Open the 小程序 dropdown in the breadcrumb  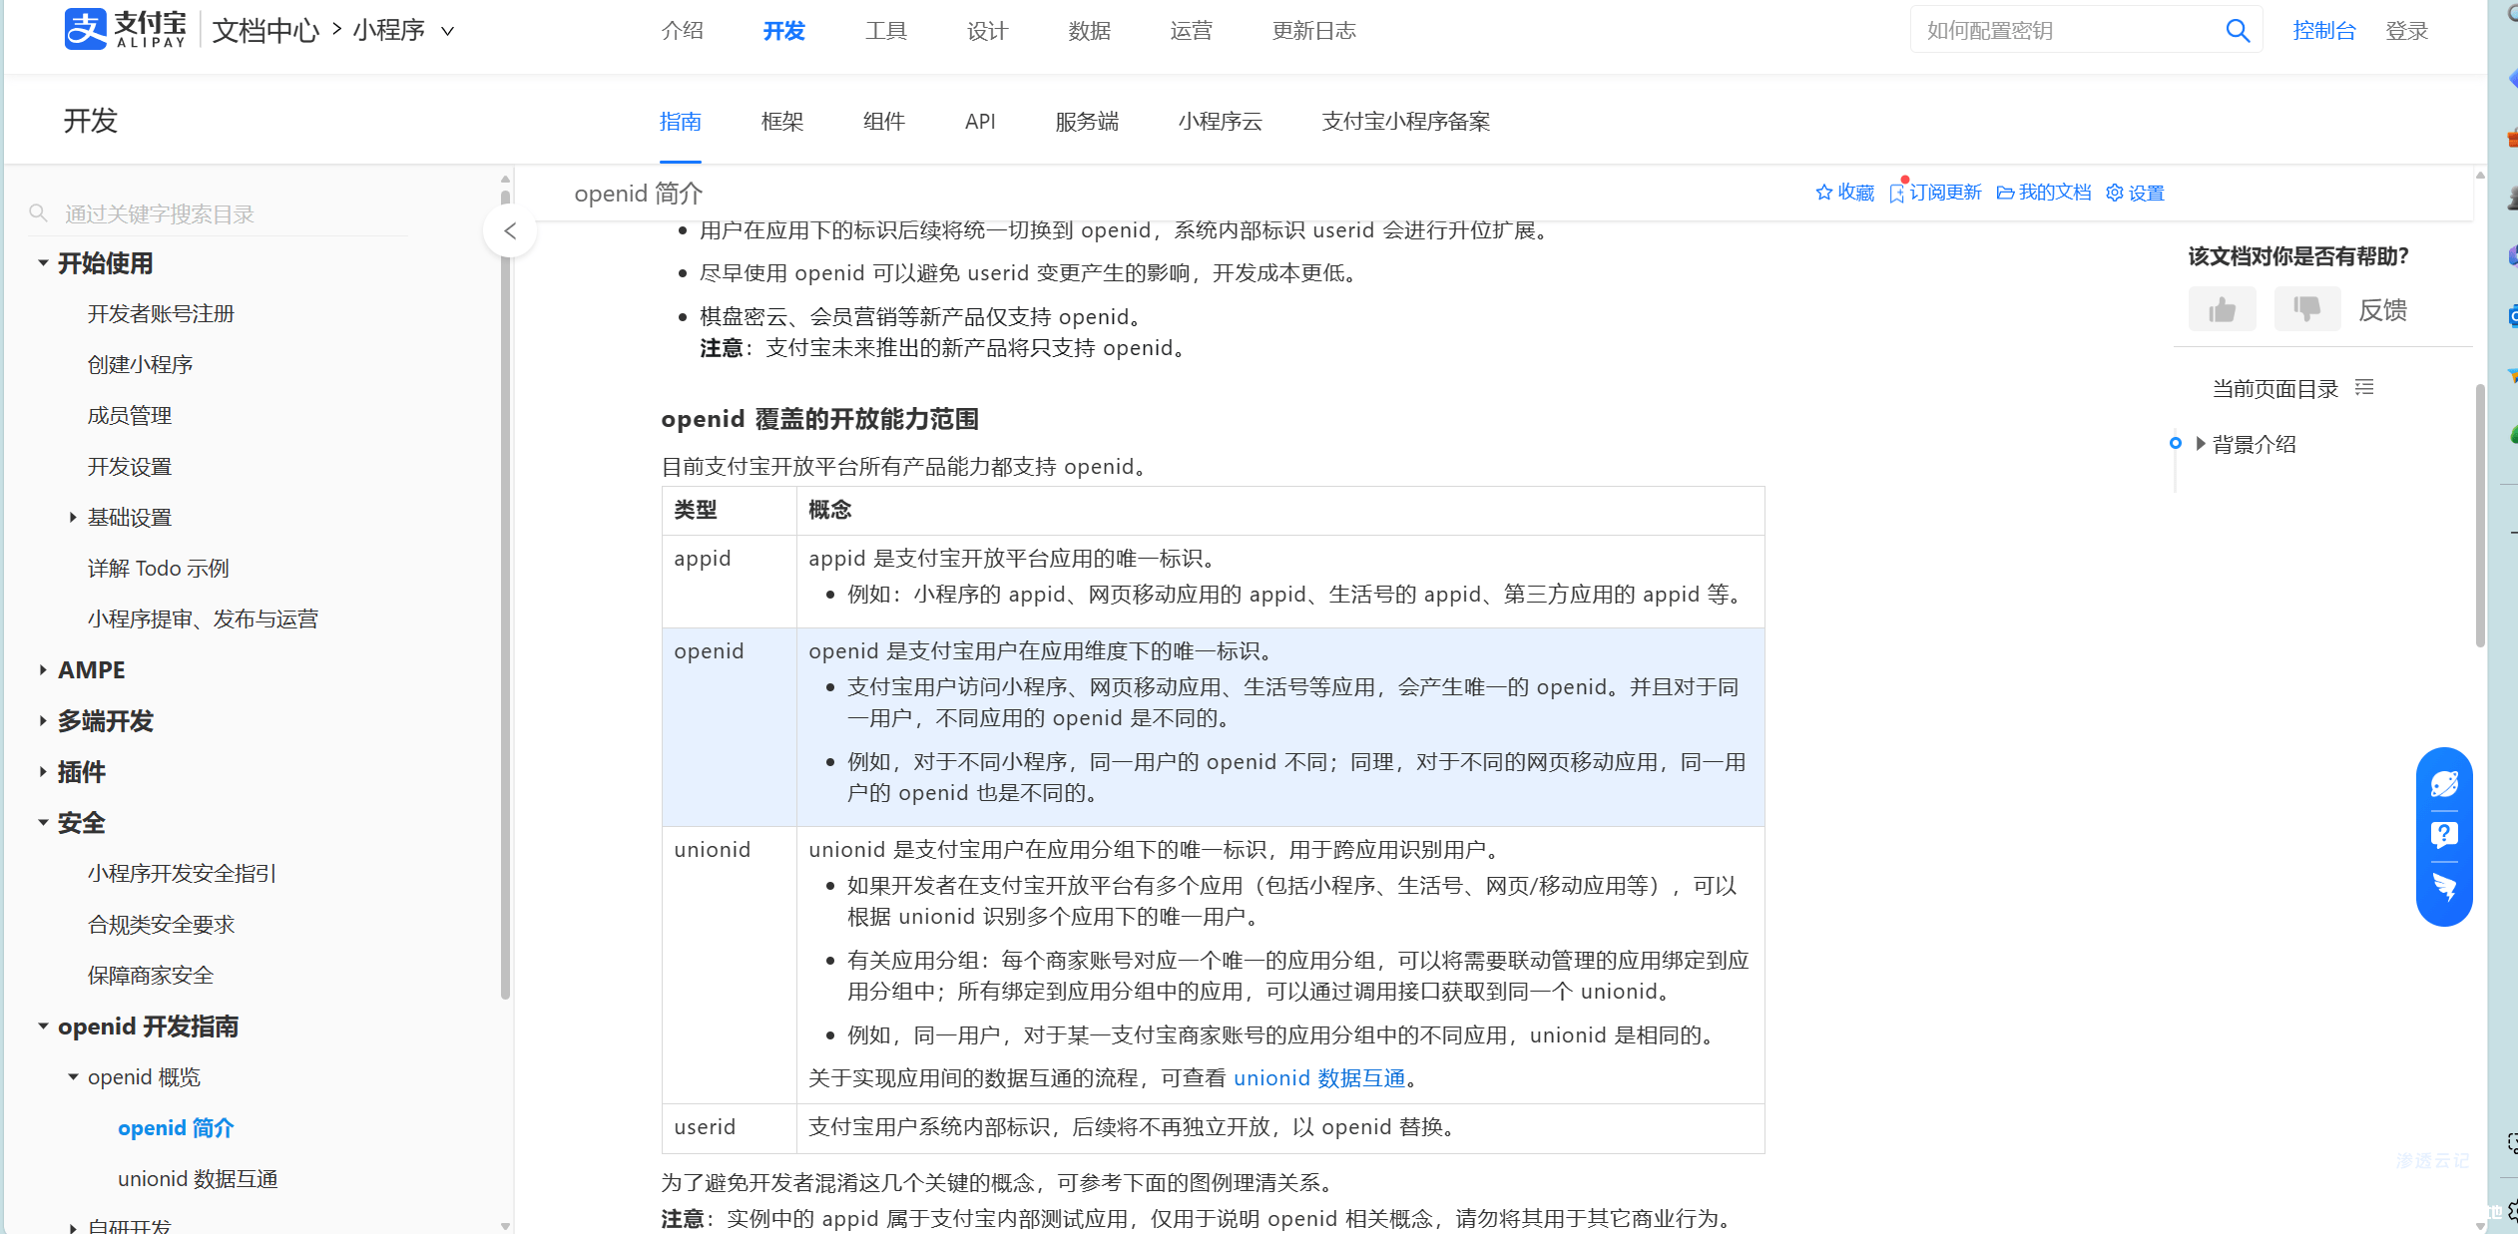pos(448,30)
